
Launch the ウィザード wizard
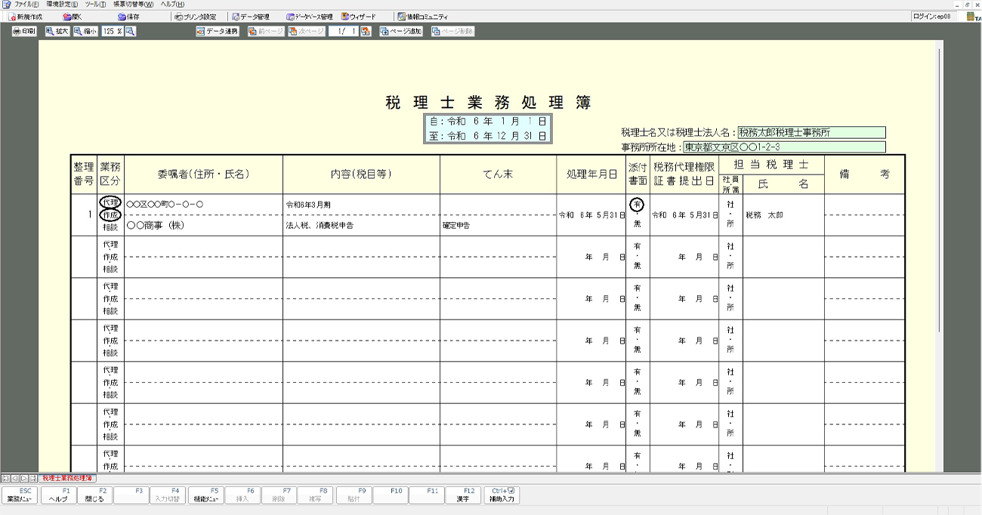358,17
